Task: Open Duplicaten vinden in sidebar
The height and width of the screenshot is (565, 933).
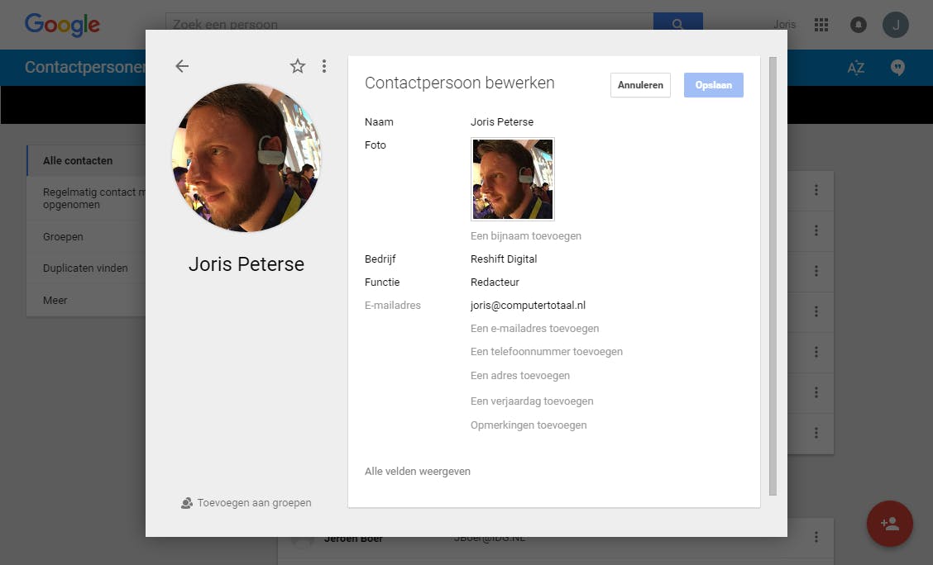Action: pyautogui.click(x=85, y=268)
